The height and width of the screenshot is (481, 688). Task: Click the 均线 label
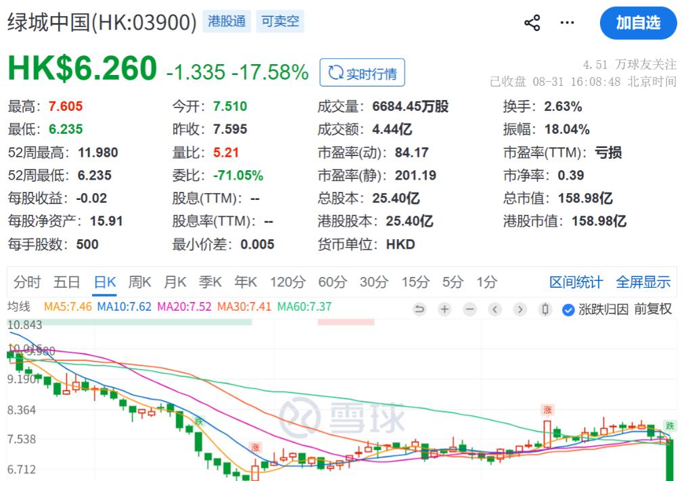pyautogui.click(x=19, y=306)
